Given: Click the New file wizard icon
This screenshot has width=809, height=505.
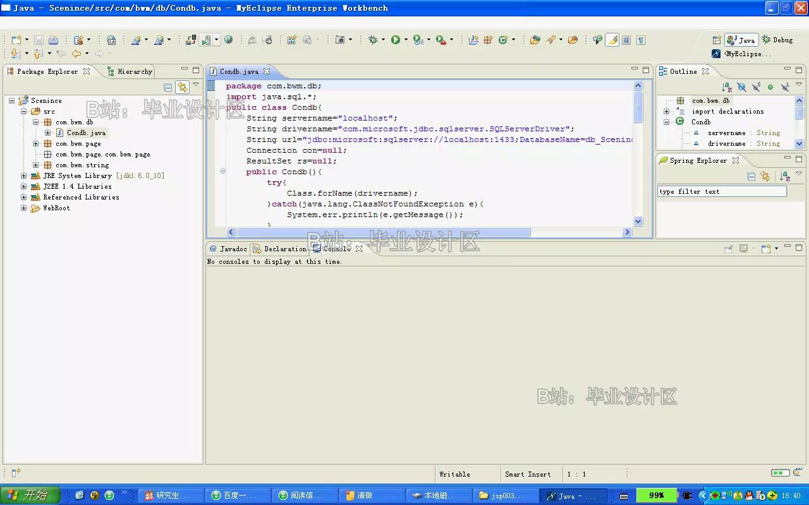Looking at the screenshot, I should tap(16, 40).
